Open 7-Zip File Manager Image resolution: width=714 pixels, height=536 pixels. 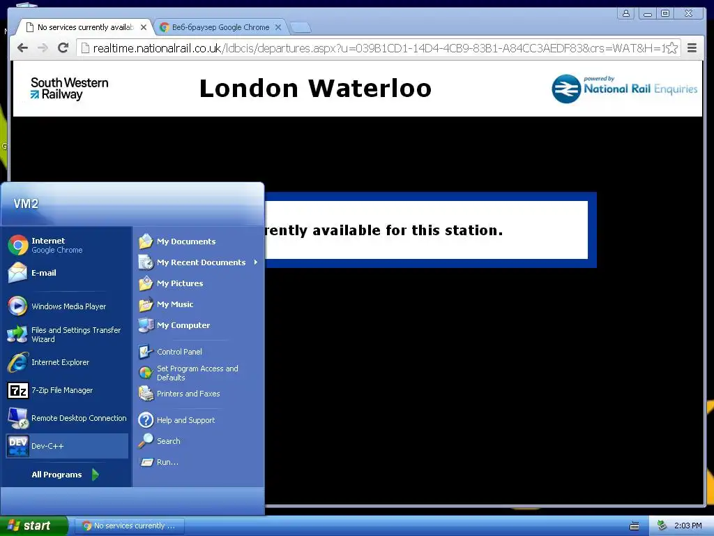point(66,390)
